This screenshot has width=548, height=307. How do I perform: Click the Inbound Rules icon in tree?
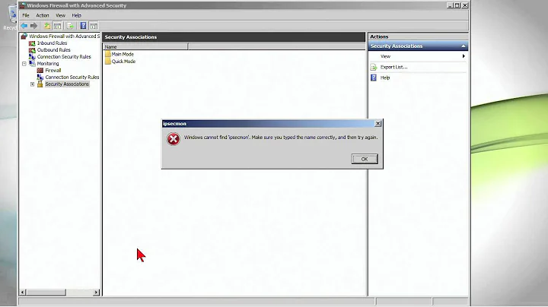coord(32,43)
